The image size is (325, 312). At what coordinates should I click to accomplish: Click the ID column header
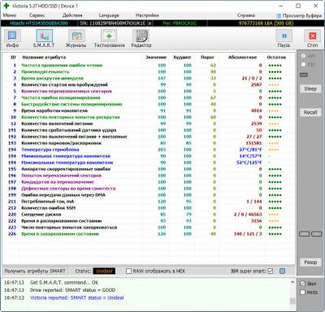(13, 58)
